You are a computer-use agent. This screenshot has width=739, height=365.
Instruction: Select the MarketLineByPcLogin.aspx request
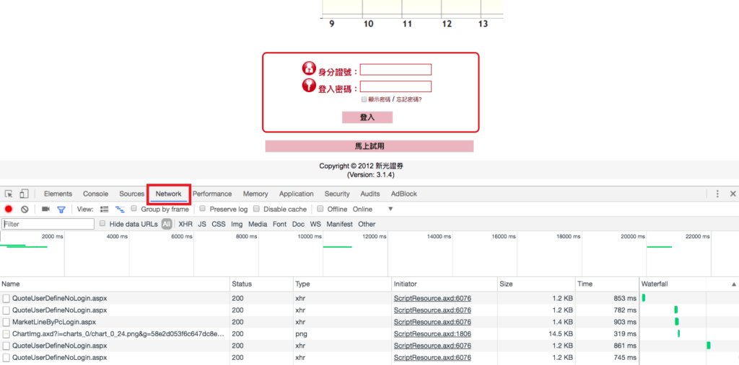click(x=369, y=322)
